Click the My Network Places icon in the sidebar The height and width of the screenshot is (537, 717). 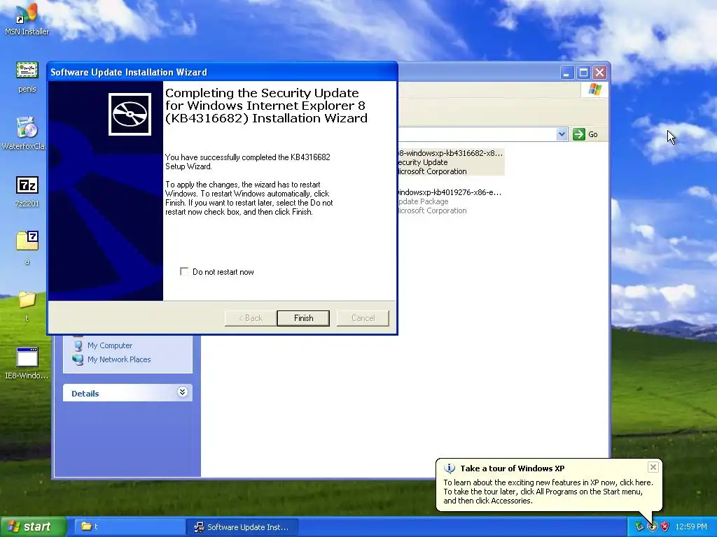[78, 359]
